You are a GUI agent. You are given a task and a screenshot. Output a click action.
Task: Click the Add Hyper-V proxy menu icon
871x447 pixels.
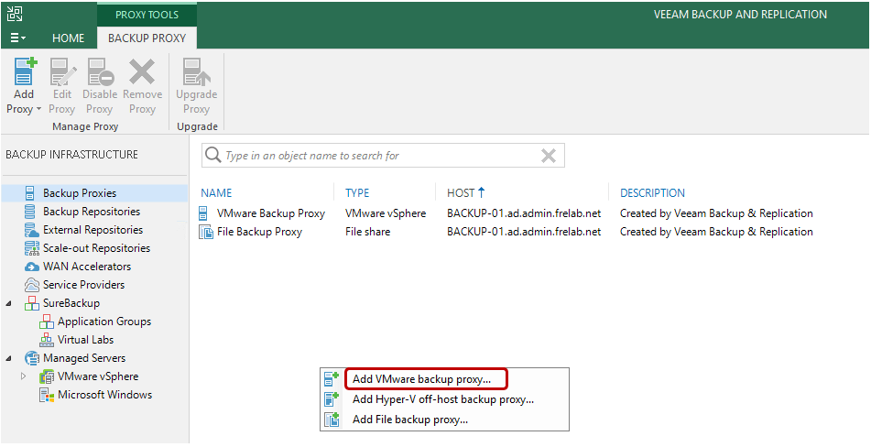(332, 399)
